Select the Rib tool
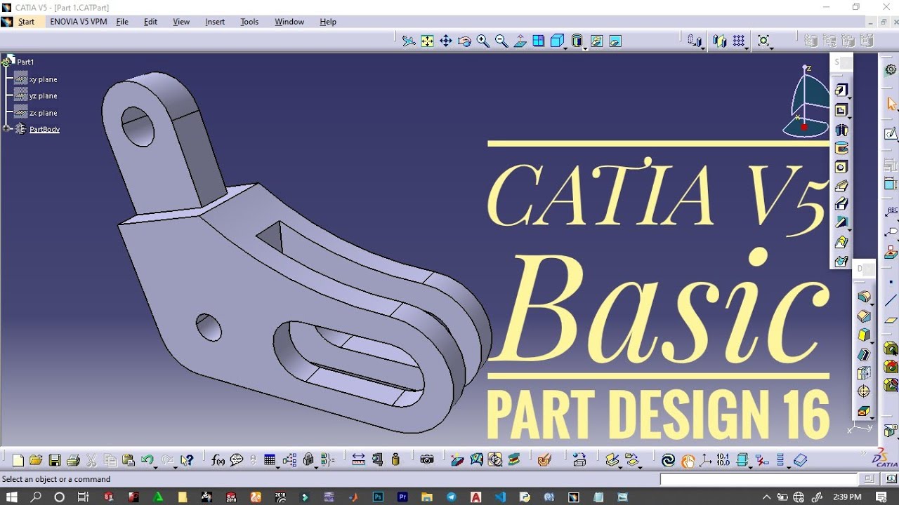899x505 pixels. [x=841, y=186]
